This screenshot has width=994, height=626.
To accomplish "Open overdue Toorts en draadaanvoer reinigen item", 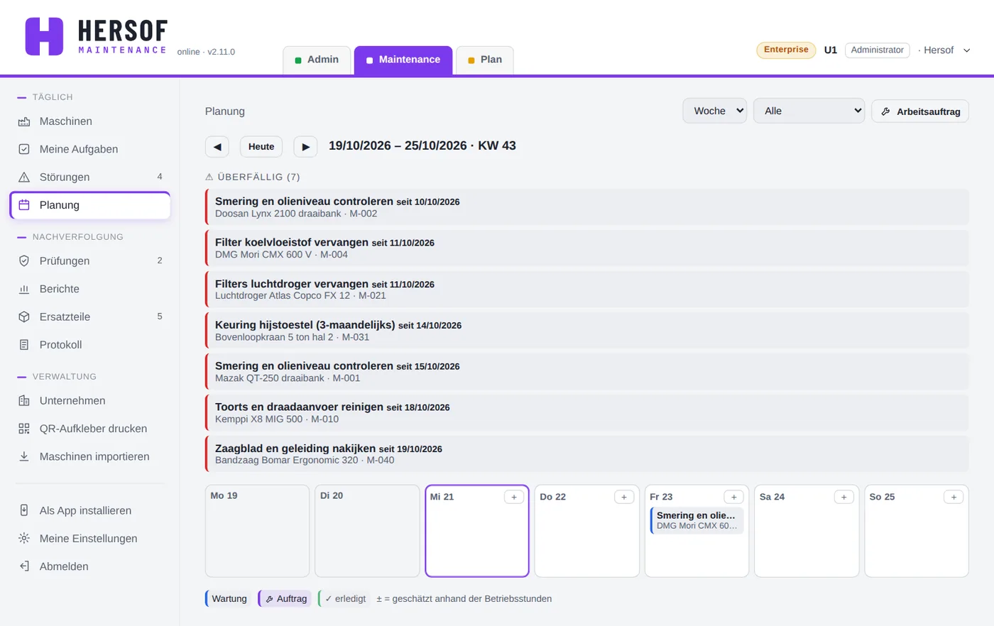I will coord(586,413).
